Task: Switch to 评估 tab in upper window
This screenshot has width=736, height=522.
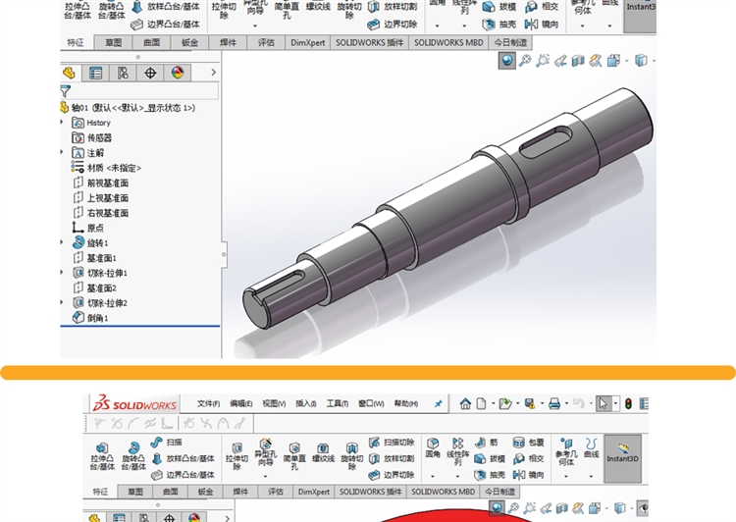Action: pyautogui.click(x=266, y=43)
